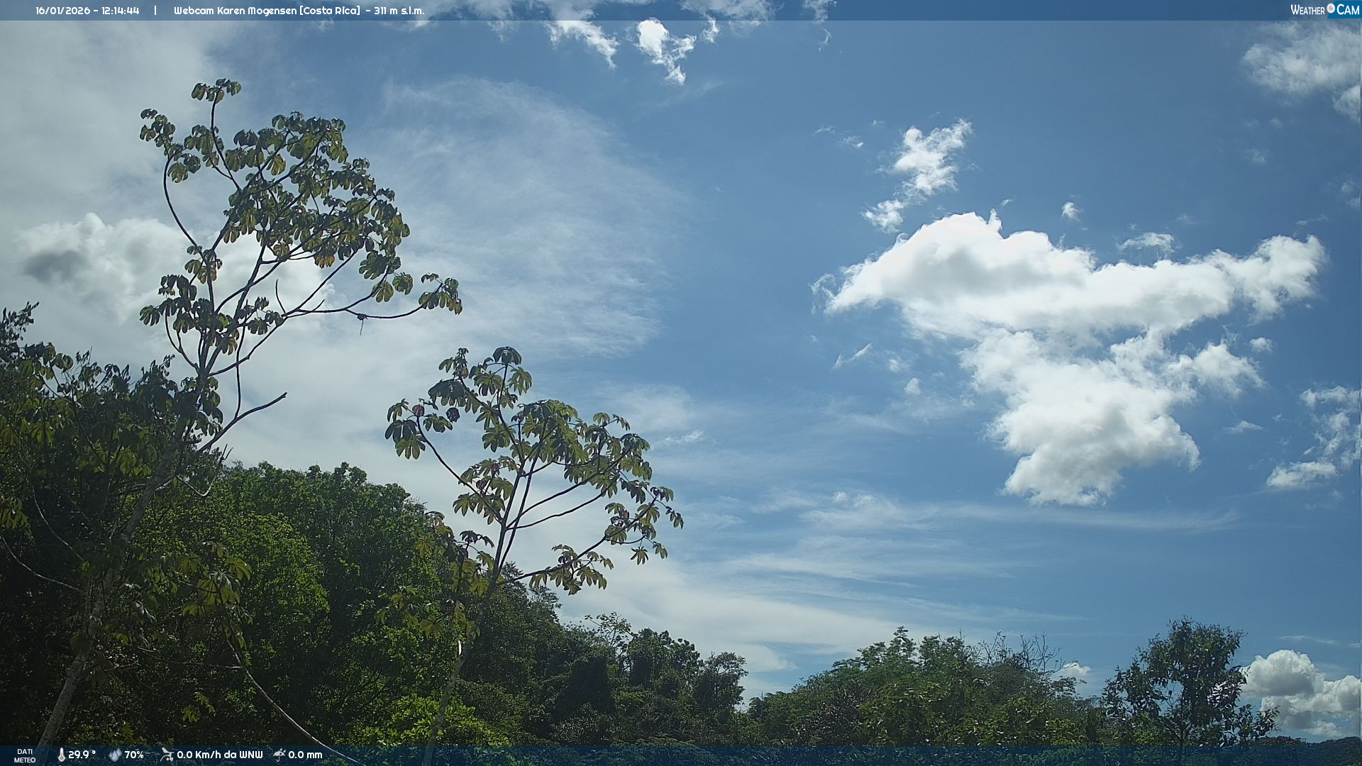The image size is (1362, 766).
Task: Click the dark gray cloud at left
Action: [x=53, y=266]
